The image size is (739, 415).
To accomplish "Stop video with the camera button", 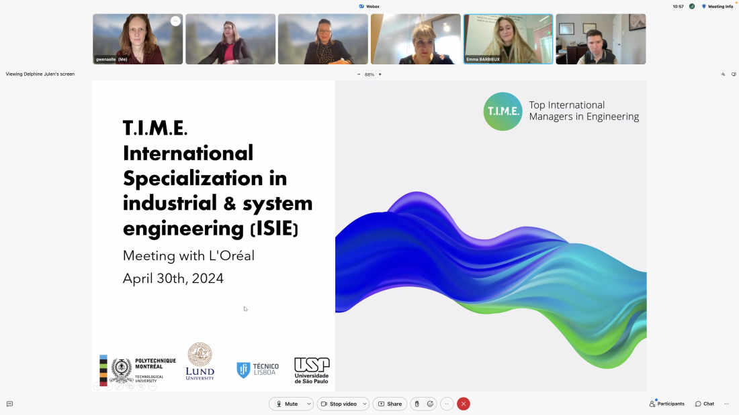I will [x=339, y=404].
